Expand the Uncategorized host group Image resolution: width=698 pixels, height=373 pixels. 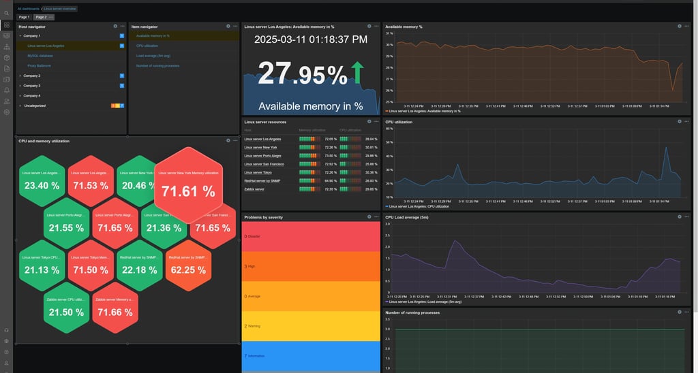[x=20, y=106]
